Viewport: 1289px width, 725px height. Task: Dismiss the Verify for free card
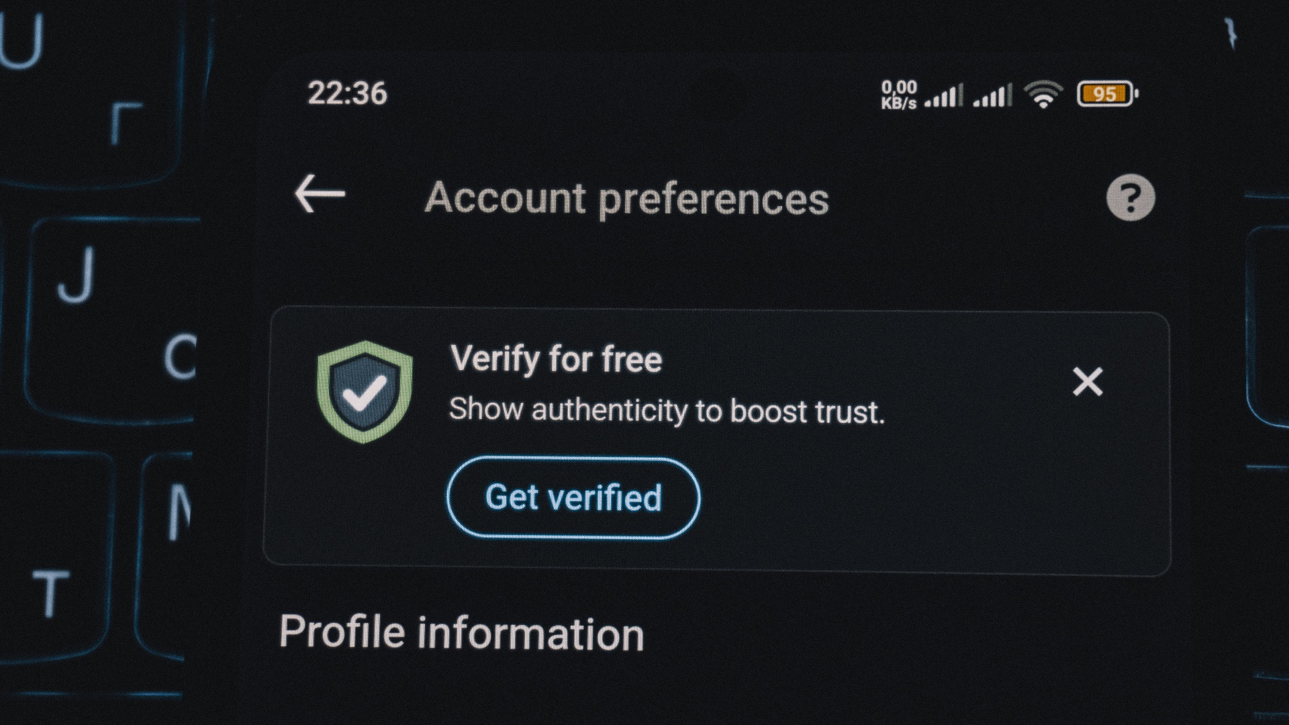(1088, 382)
